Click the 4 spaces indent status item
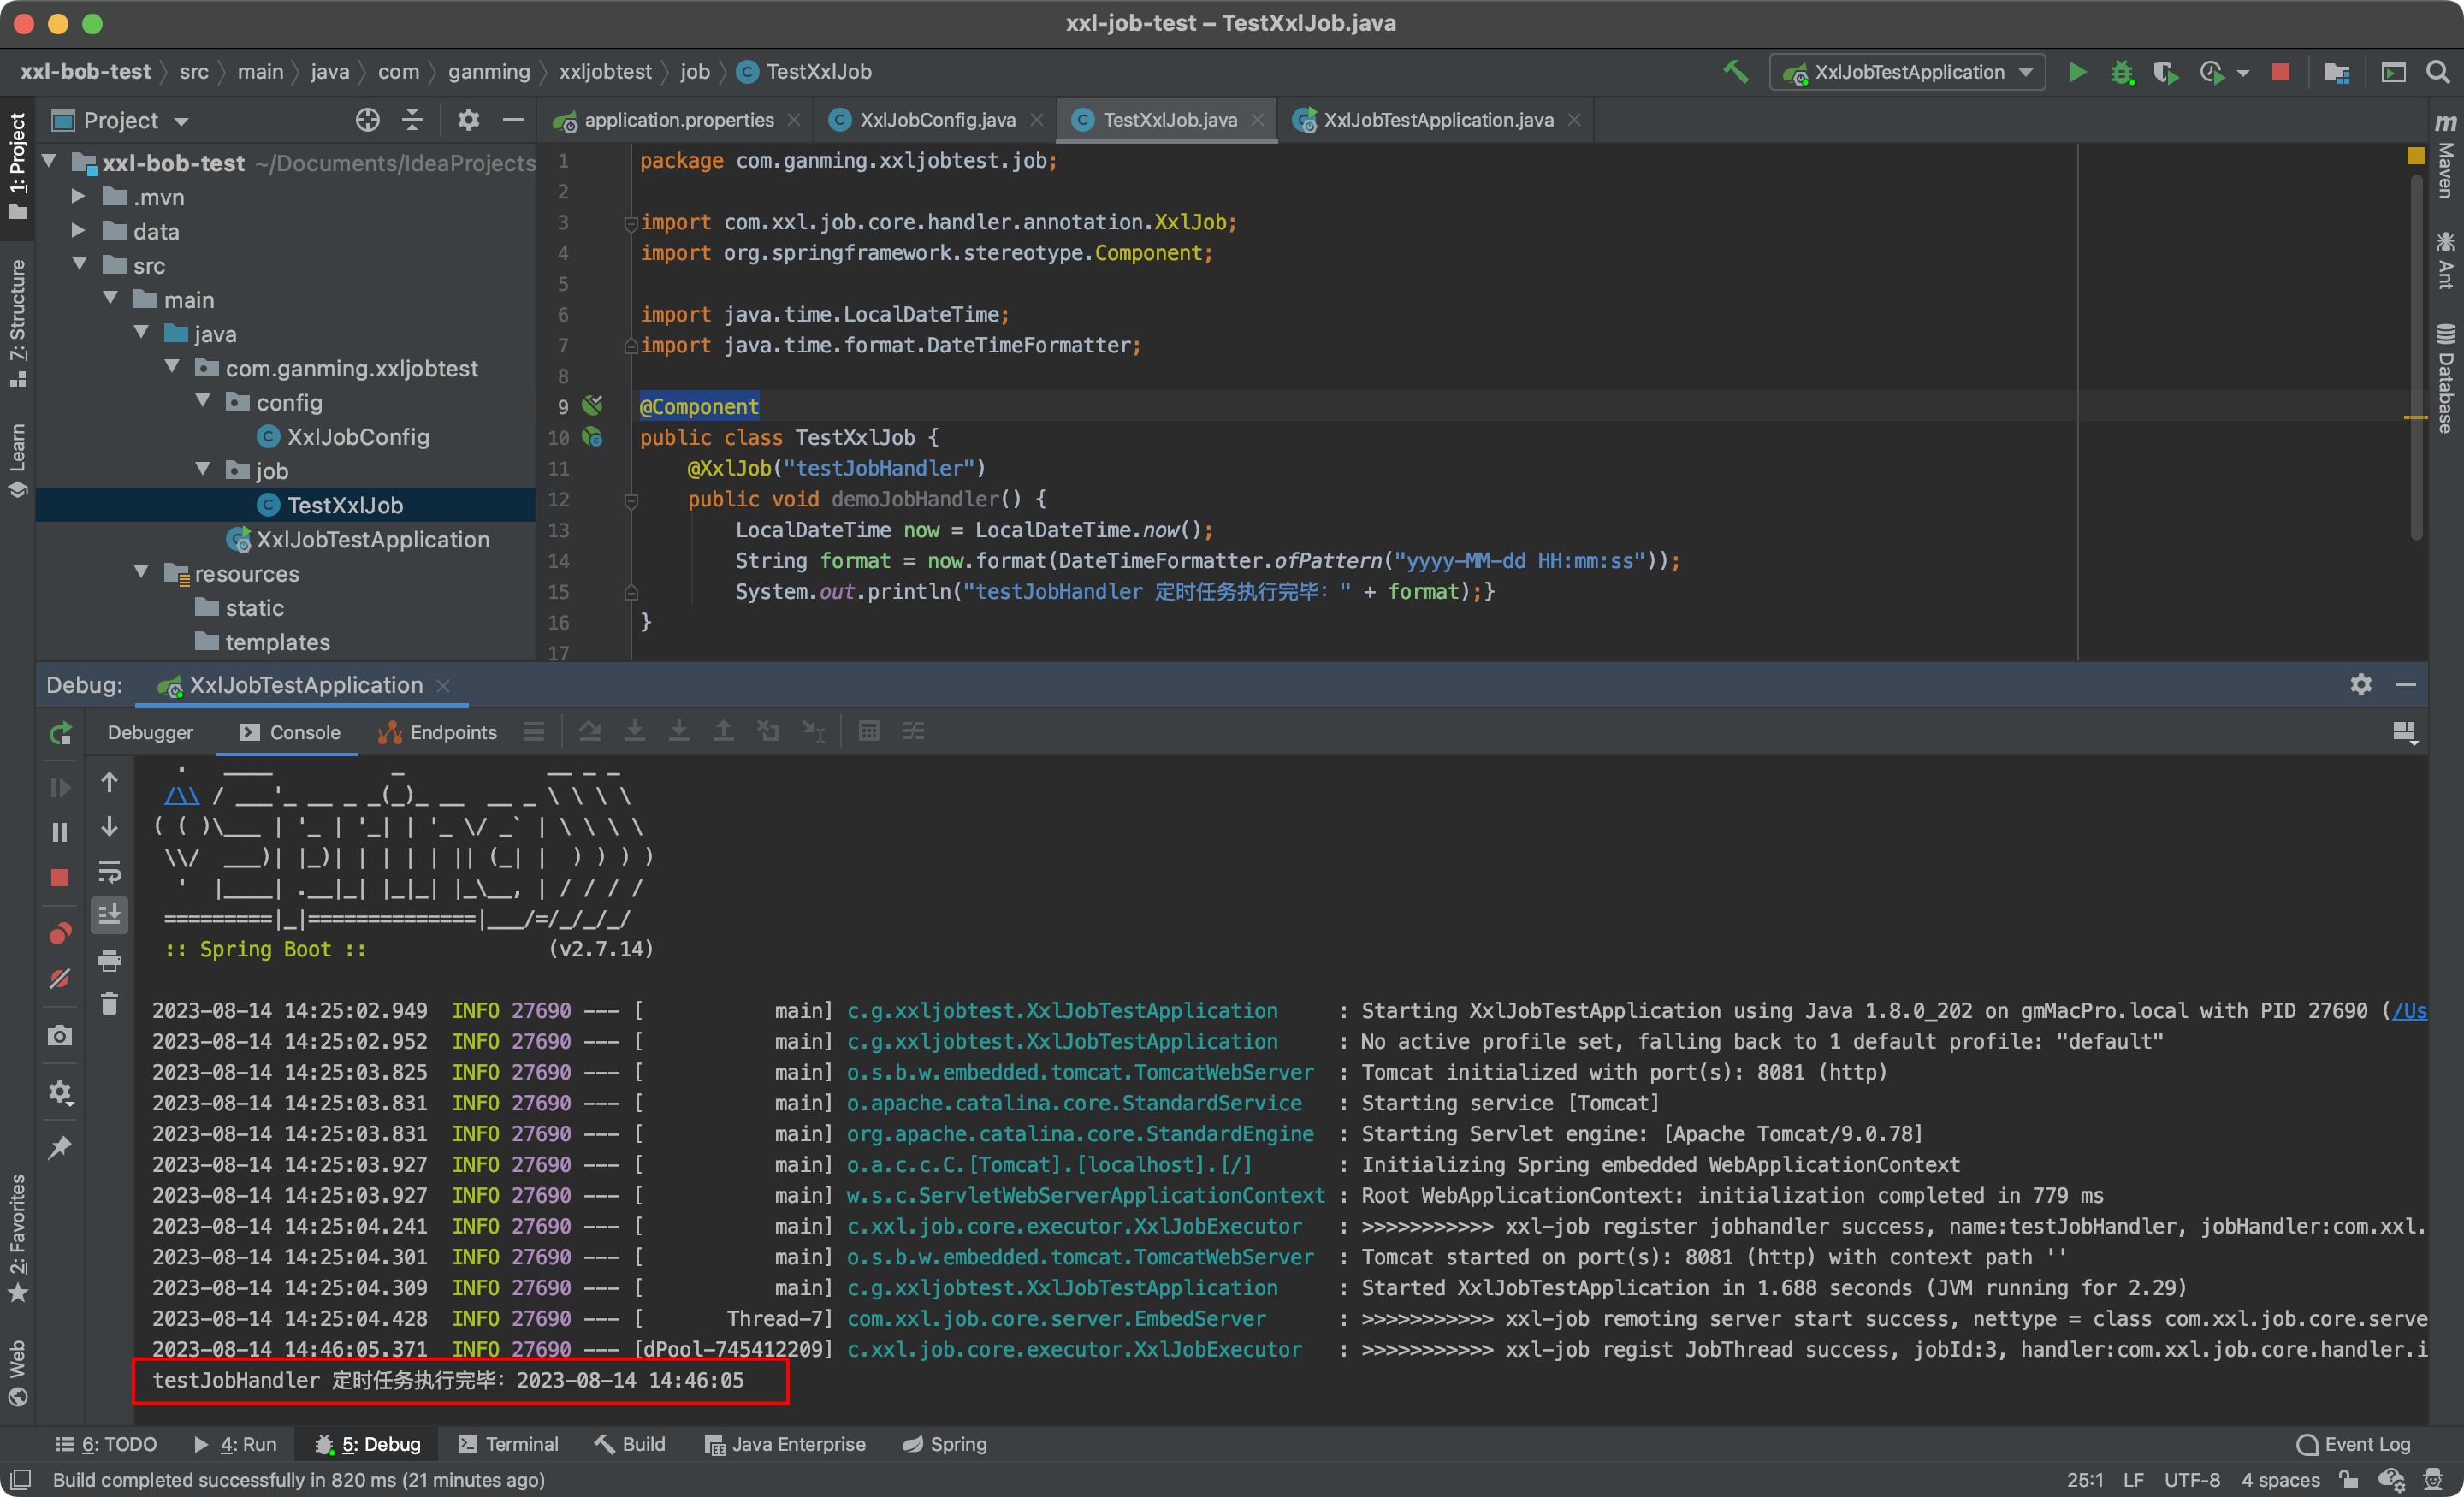2464x1497 pixels. pyautogui.click(x=2280, y=1479)
